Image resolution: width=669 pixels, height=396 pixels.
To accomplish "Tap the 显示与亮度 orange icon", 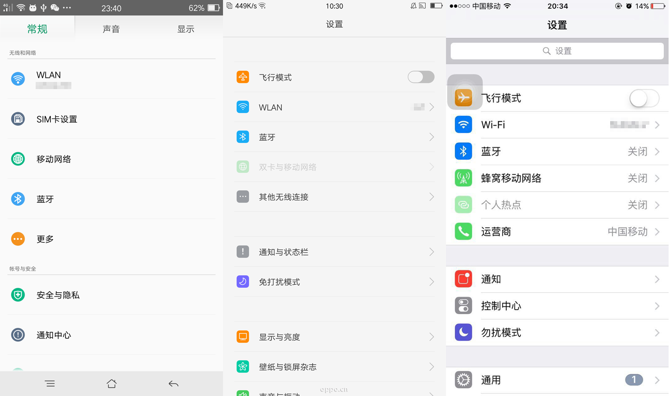I will [x=243, y=337].
